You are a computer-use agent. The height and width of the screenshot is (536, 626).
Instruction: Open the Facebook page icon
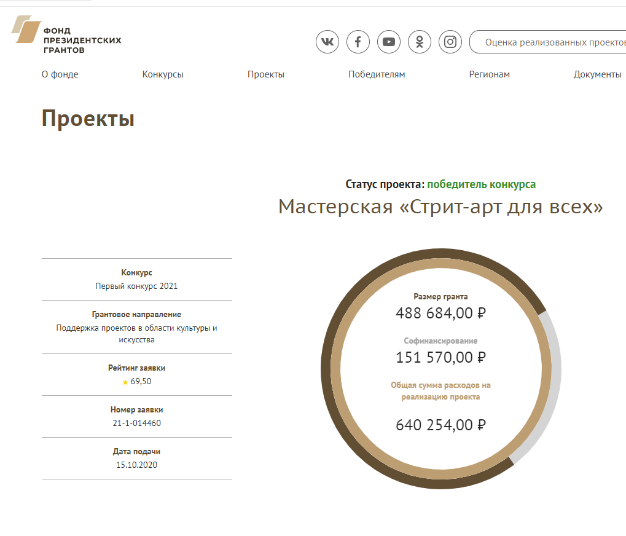[358, 42]
